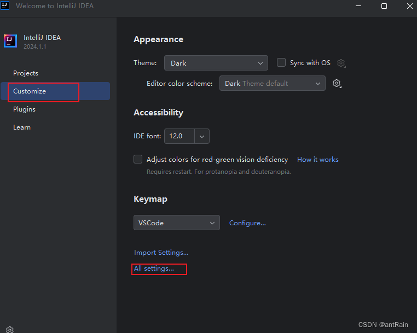Open gear menu beside Editor color scheme
Screen dimensions: 417x333
pyautogui.click(x=337, y=84)
